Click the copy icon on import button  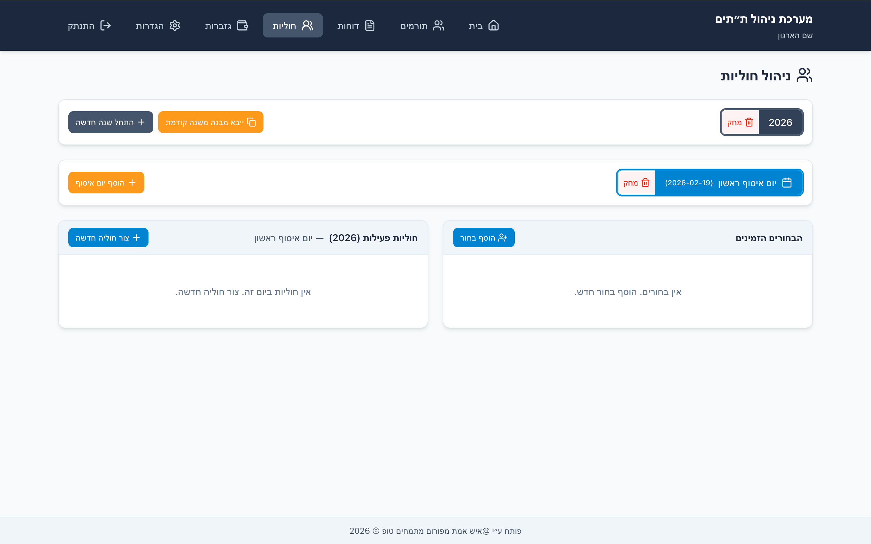point(252,122)
